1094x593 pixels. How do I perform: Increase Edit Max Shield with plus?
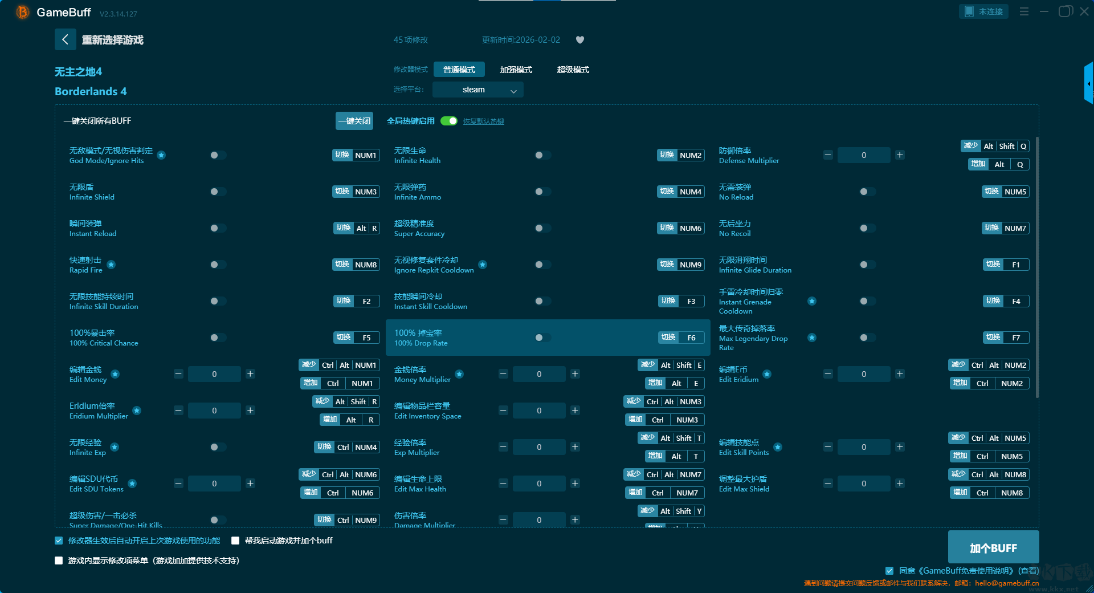(900, 484)
